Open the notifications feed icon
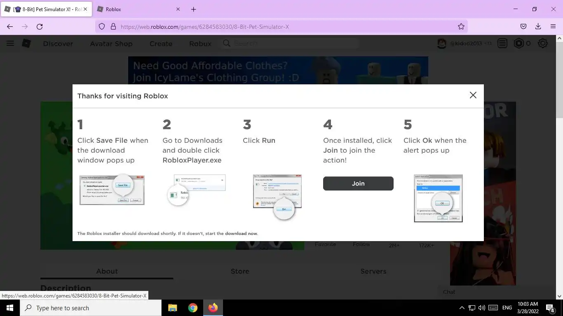Viewport: 563px width, 316px height. pos(502,43)
